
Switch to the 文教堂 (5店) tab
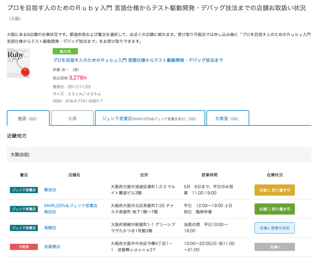(x=228, y=118)
